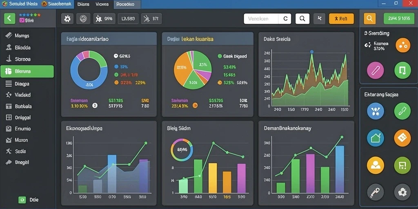
Task: Click the toolbar button labeled 37l
Action: (151, 19)
